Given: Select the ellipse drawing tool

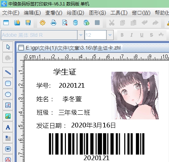Looking at the screenshot, I should pos(8,94).
